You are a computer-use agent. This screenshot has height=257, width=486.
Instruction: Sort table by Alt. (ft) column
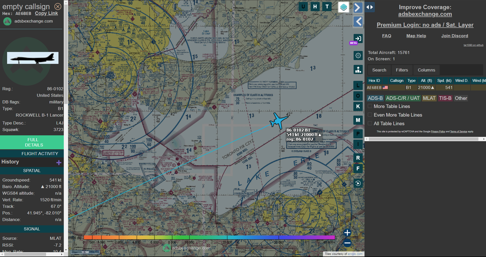tap(426, 81)
